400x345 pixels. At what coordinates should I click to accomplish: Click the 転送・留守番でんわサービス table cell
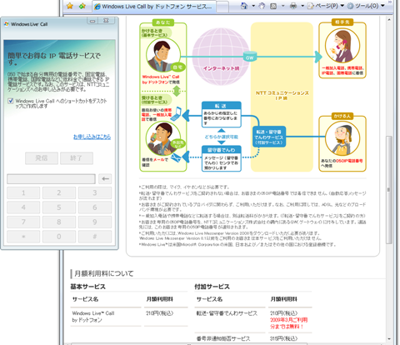[227, 313]
